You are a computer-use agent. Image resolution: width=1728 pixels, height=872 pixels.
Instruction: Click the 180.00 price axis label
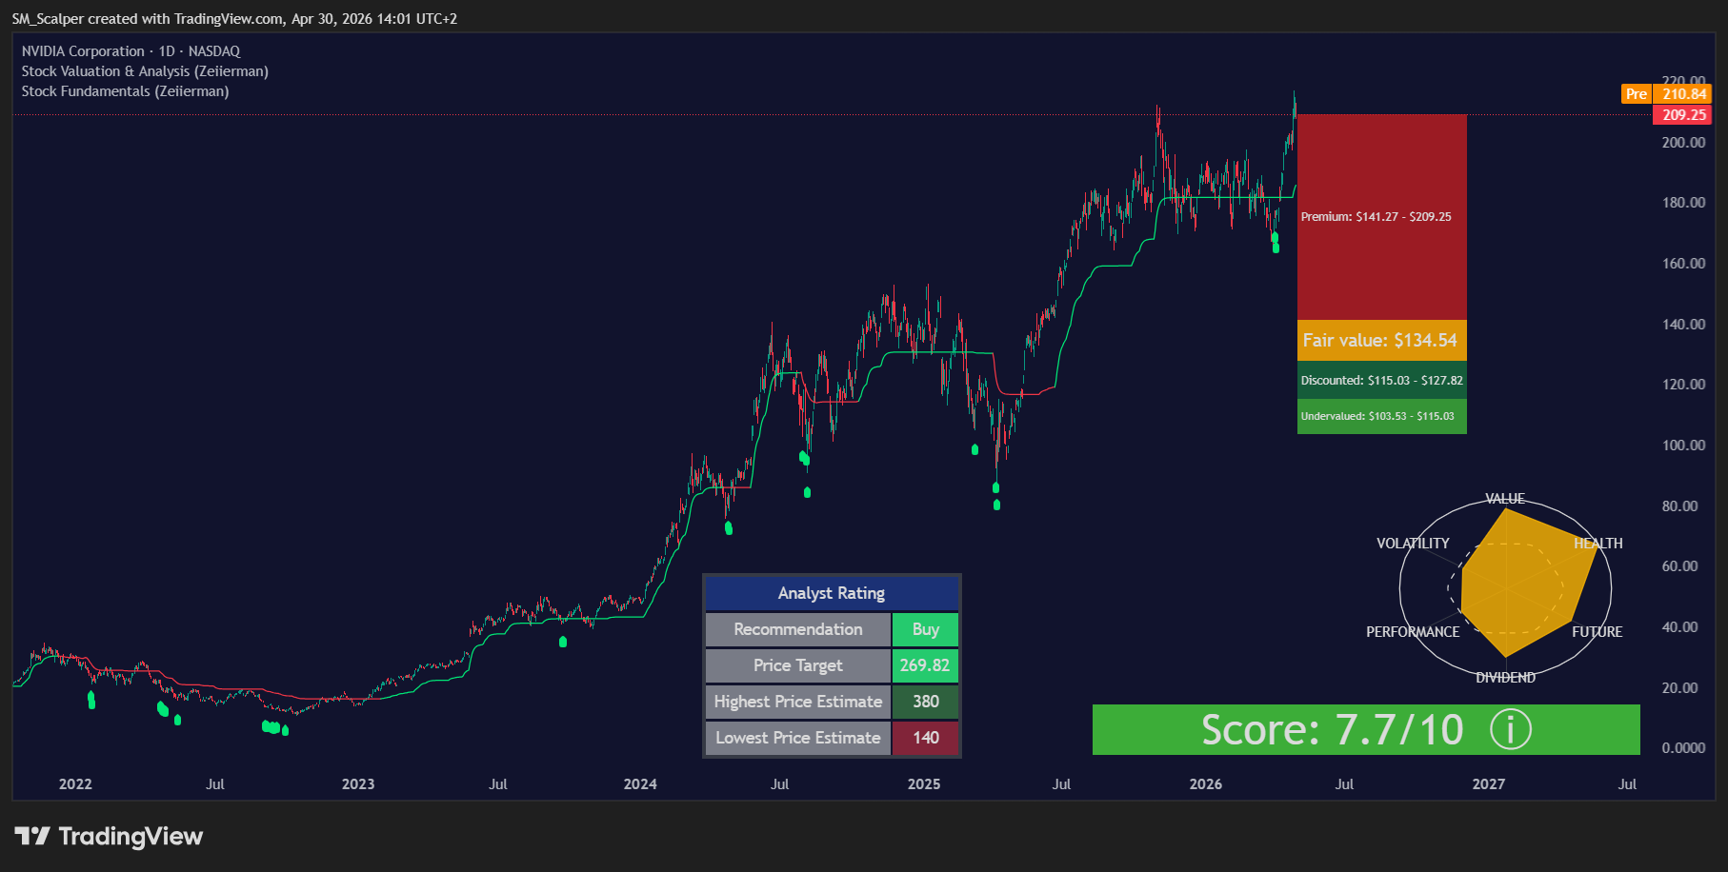(x=1684, y=203)
